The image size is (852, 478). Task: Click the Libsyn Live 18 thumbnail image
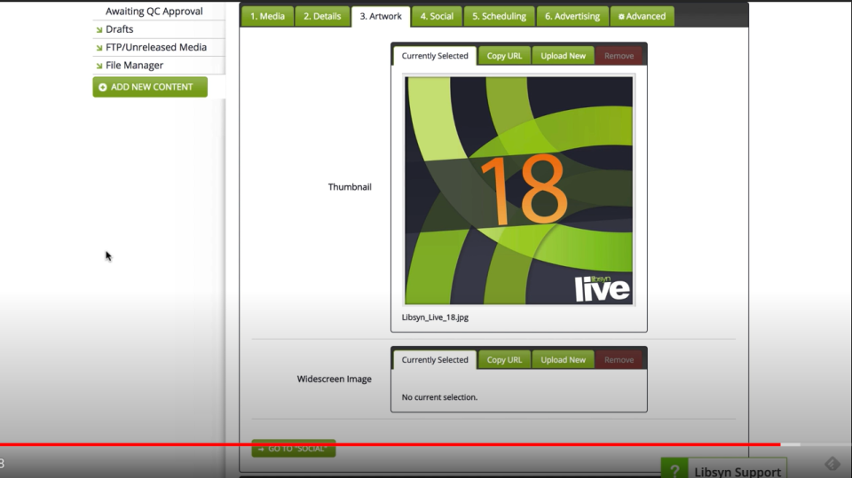pos(519,190)
